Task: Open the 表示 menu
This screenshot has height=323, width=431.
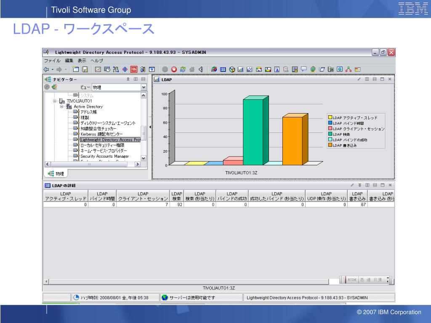Action: tap(82, 61)
